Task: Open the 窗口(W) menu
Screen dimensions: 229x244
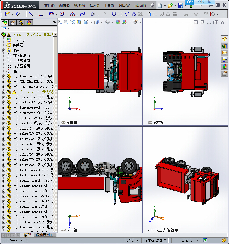Action: [x=124, y=5]
